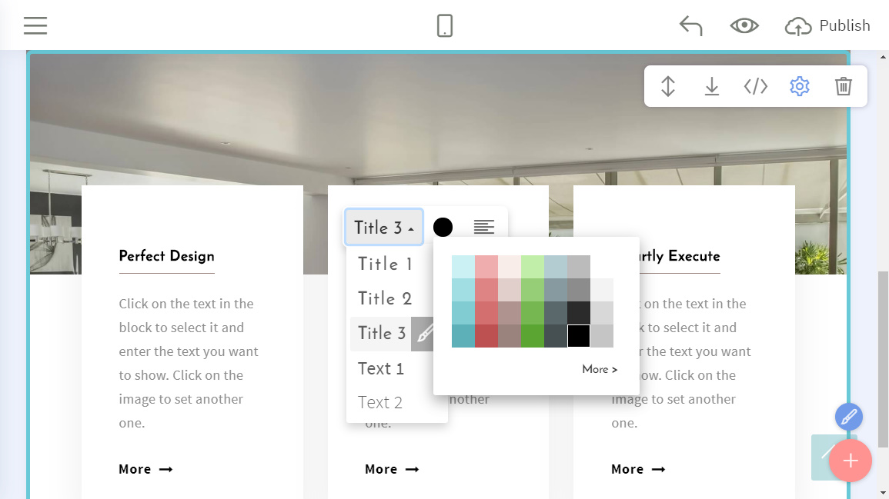This screenshot has height=499, width=889.
Task: Click the red add block plus button
Action: pyautogui.click(x=850, y=461)
